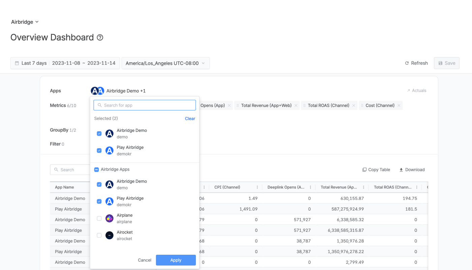Uncheck Airbridge Demo under Airbridge Apps
The image size is (472, 270).
[x=99, y=185]
